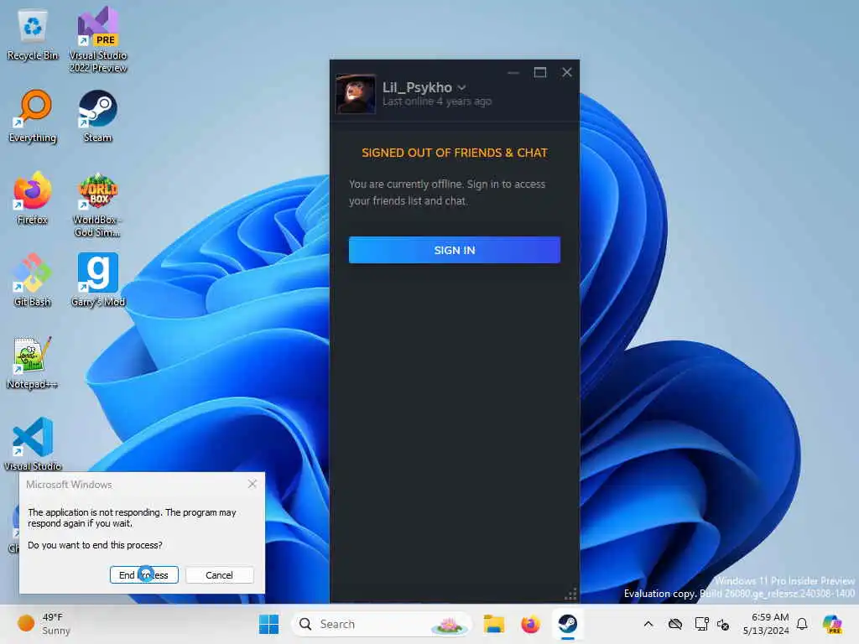Open the Windows Start menu
This screenshot has width=859, height=644.
click(x=268, y=624)
